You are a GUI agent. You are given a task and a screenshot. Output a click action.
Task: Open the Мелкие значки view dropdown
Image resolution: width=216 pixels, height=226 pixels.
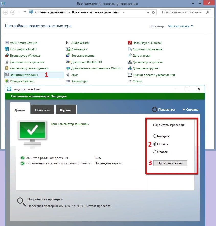click(x=180, y=26)
